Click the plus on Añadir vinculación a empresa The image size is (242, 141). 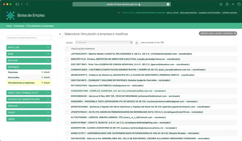click(x=235, y=33)
